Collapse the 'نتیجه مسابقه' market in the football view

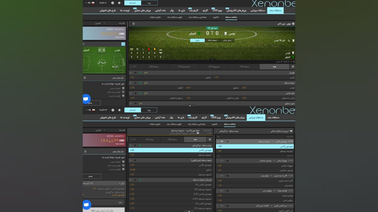pos(131,83)
